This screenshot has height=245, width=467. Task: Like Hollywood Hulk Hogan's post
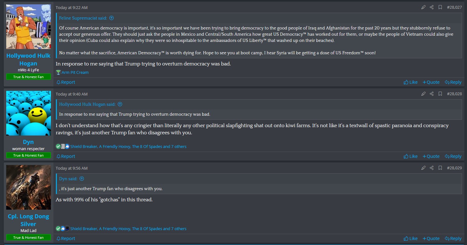(x=410, y=82)
